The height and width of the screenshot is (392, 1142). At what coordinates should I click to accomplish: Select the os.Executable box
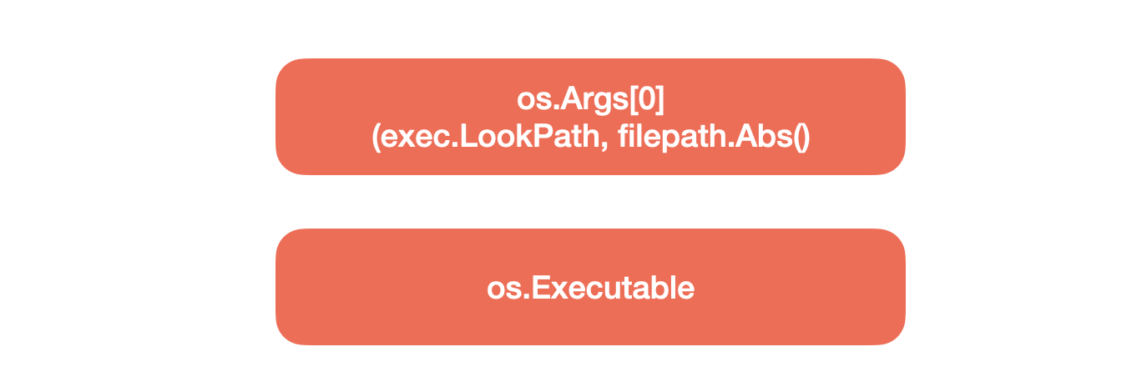point(590,287)
